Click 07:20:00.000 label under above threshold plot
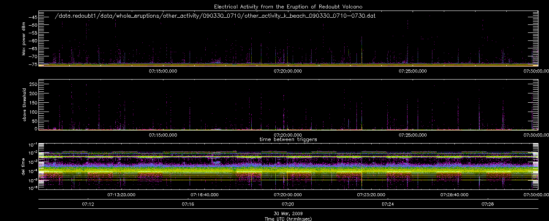 (x=288, y=135)
